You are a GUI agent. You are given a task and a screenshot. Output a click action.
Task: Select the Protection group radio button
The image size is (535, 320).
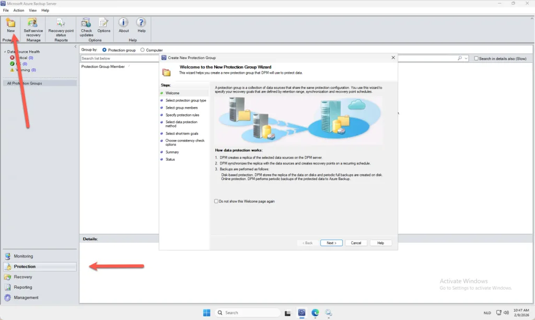pyautogui.click(x=104, y=50)
